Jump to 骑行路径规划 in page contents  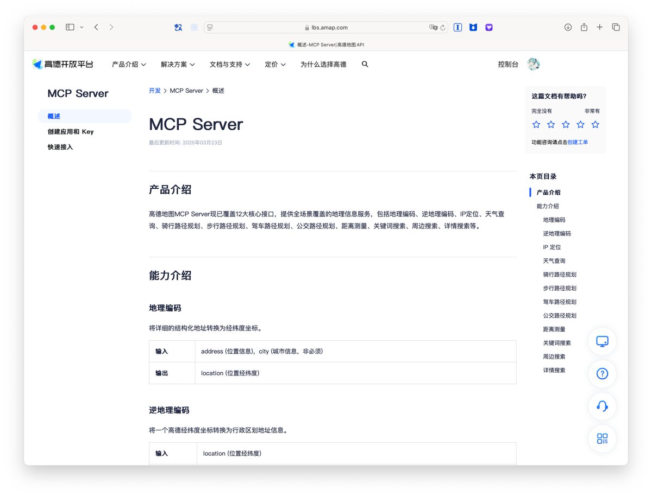pos(560,275)
